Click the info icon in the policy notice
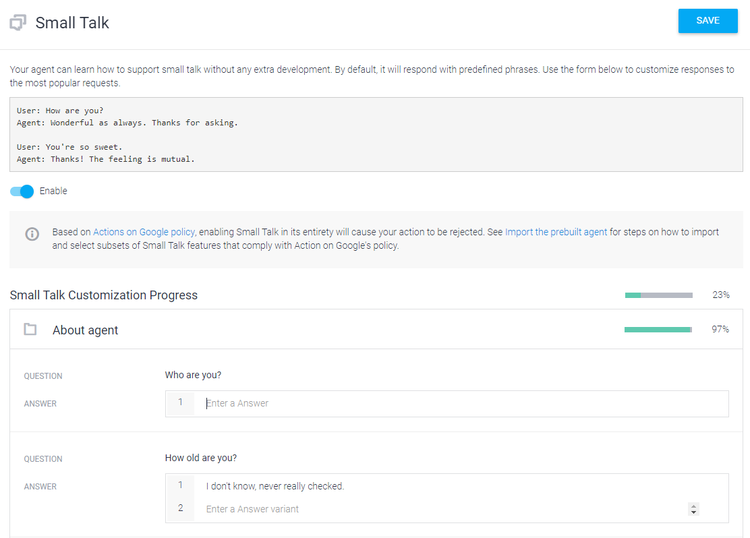This screenshot has width=750, height=538. [x=32, y=235]
